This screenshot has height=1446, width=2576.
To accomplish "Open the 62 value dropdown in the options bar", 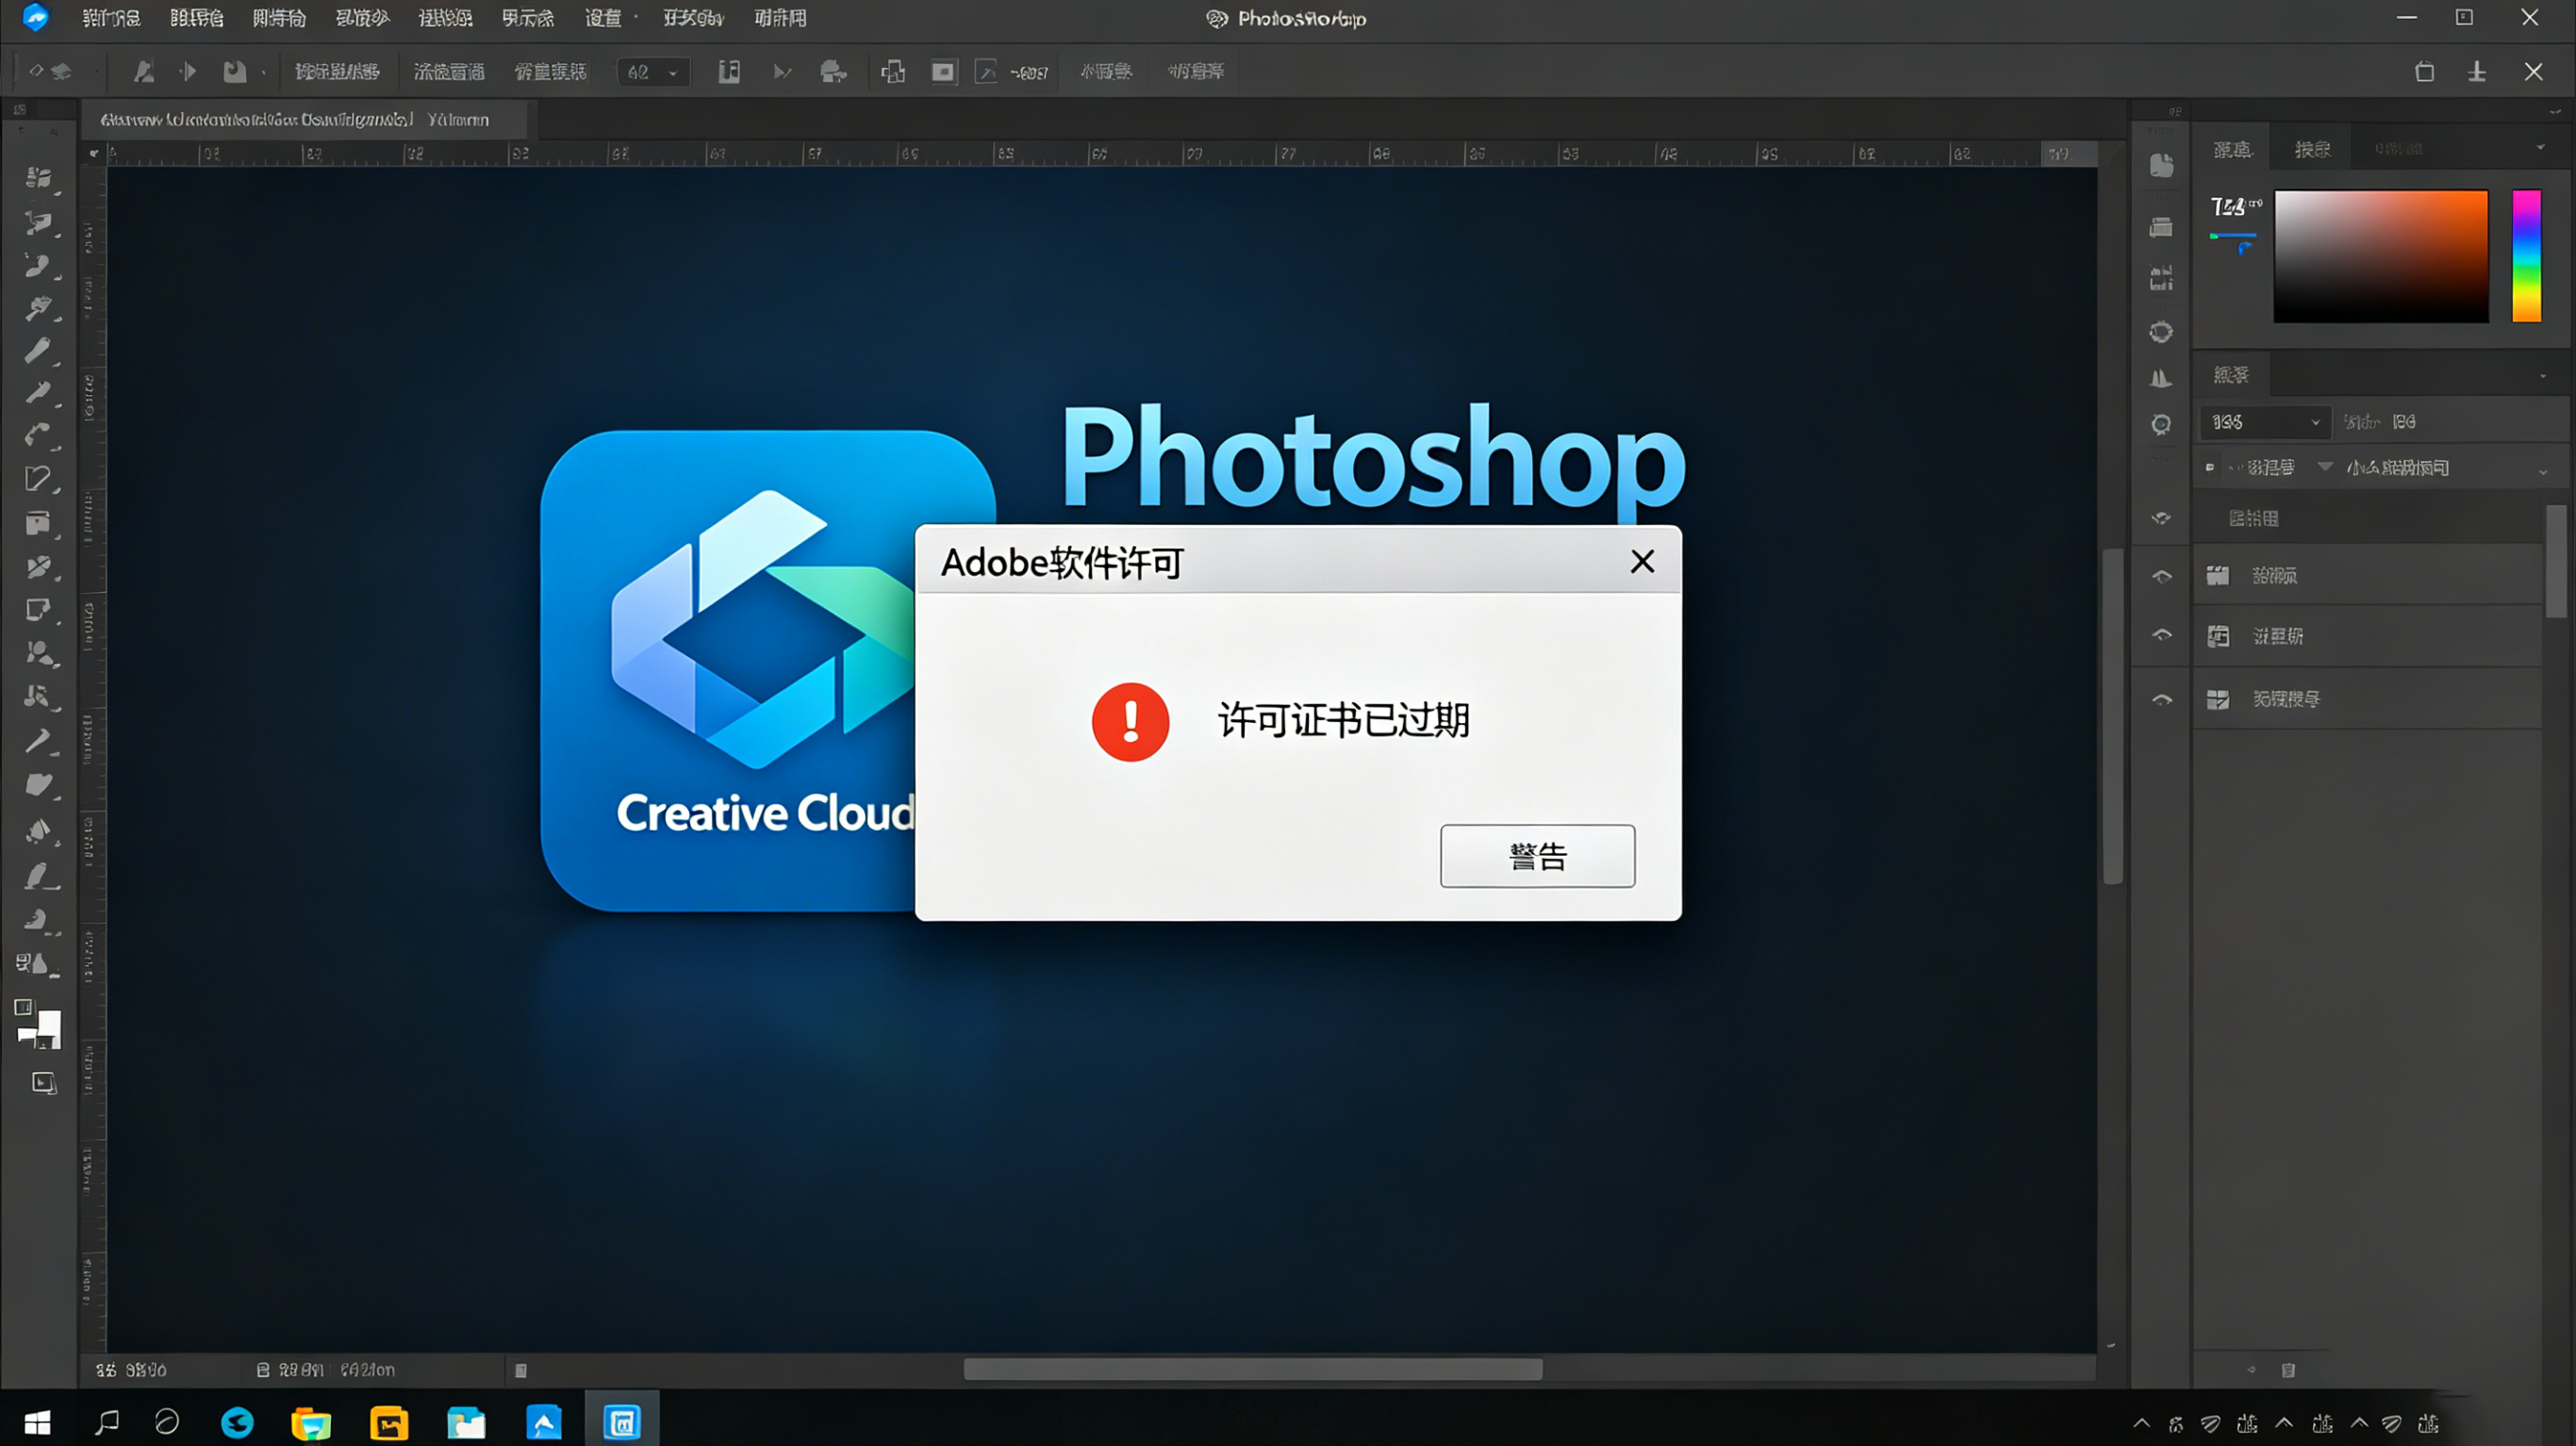I will pyautogui.click(x=653, y=72).
